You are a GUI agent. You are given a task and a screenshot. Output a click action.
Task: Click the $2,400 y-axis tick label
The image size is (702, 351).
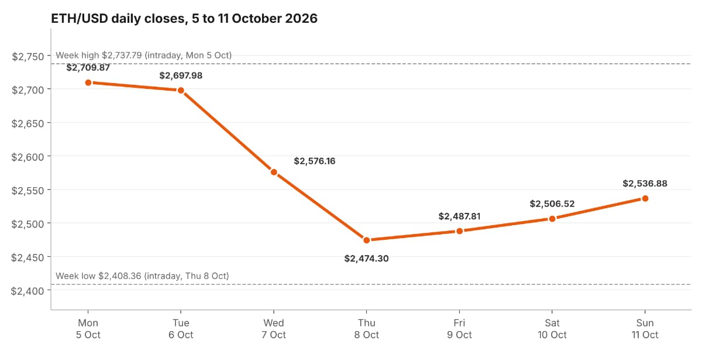click(x=28, y=291)
